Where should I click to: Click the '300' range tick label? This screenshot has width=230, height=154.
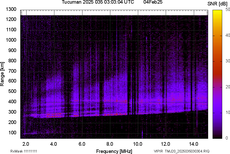[x=12, y=112]
